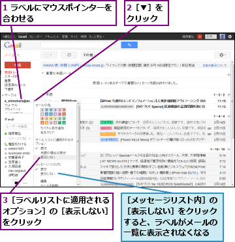Open スター付き in the sidebar
This screenshot has width=235, height=242.
(11, 76)
